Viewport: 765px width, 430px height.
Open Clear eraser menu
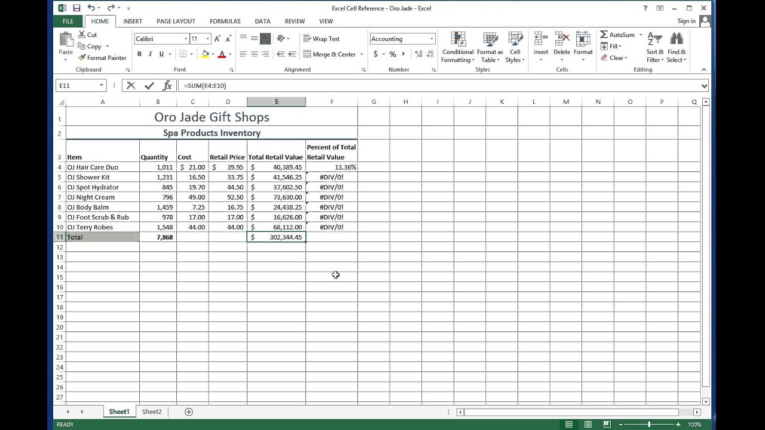(614, 58)
